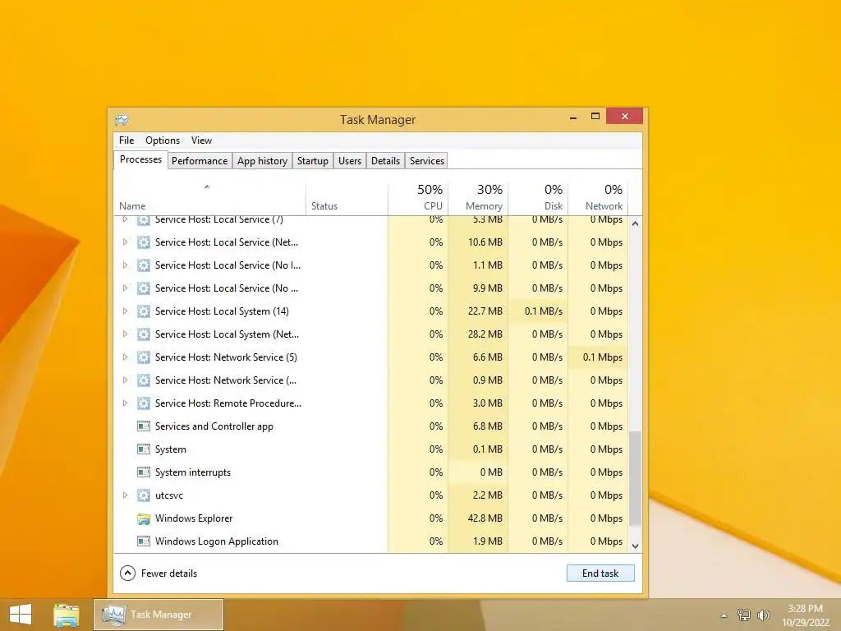Sort by the Name column header

[209, 199]
